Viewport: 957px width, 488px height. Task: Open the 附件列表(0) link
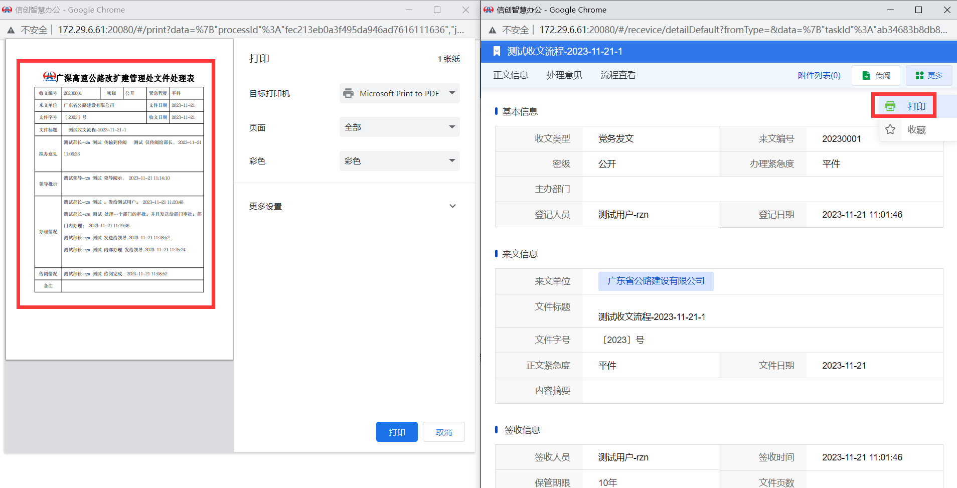pos(819,75)
